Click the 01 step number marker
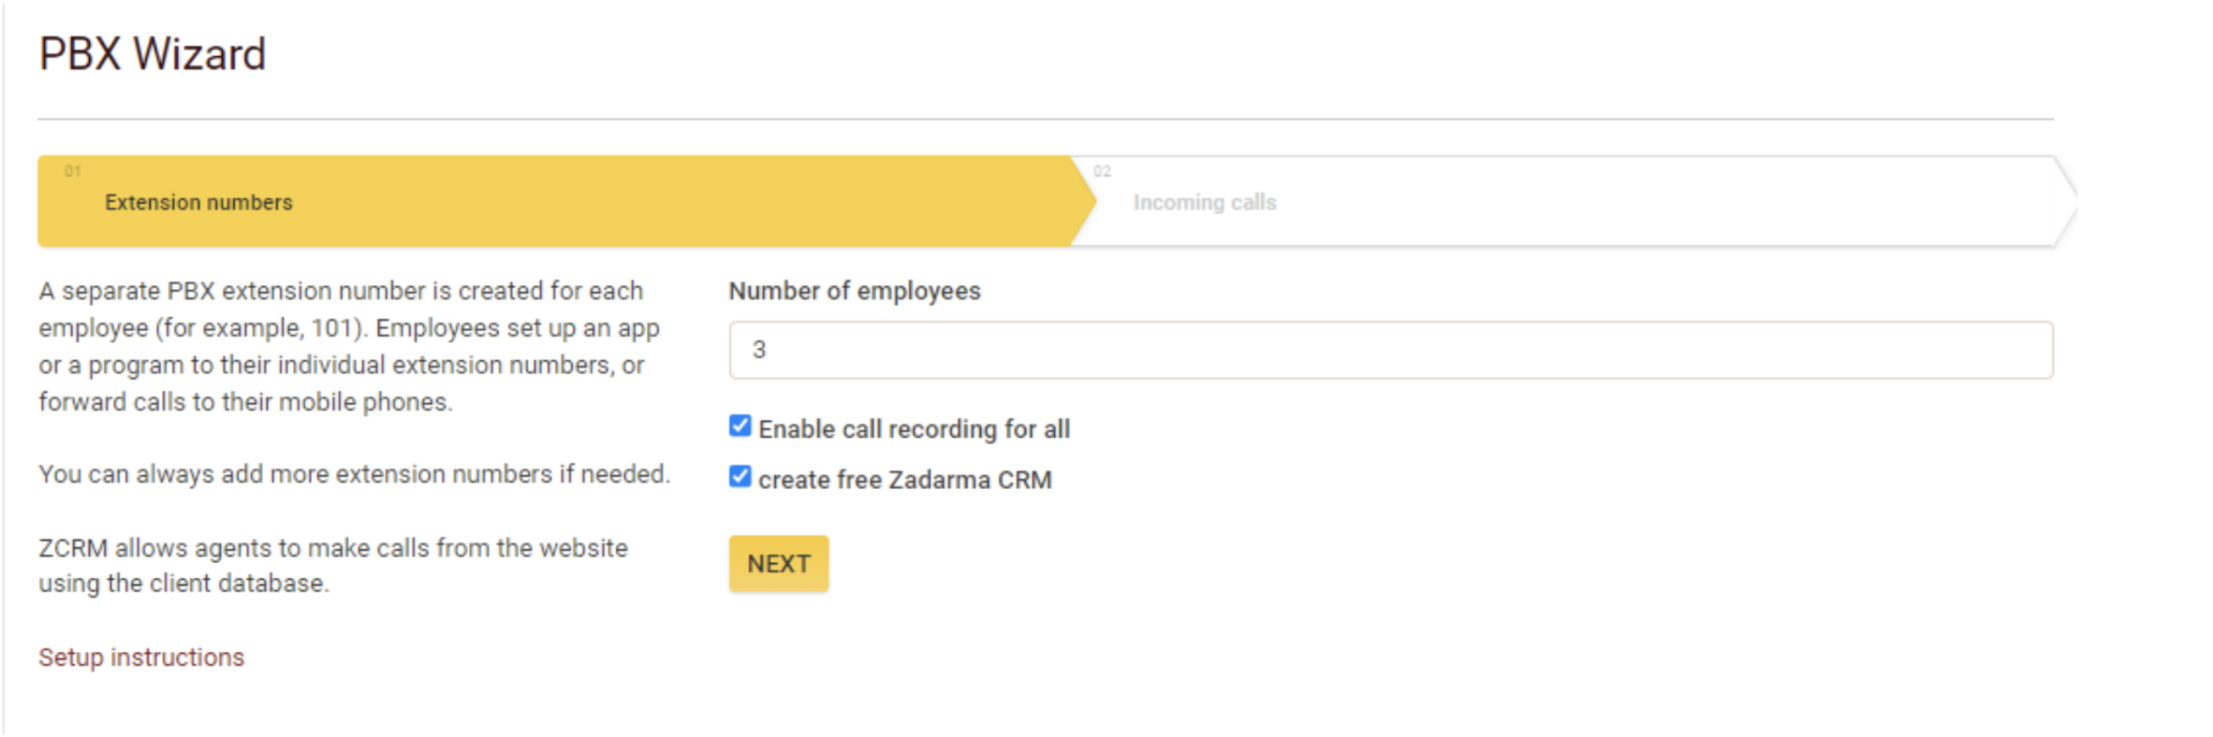This screenshot has height=737, width=2213. [x=72, y=171]
